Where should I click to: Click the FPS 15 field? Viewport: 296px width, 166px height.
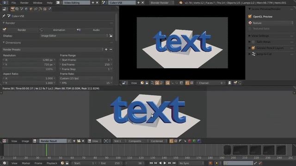click(x=86, y=83)
